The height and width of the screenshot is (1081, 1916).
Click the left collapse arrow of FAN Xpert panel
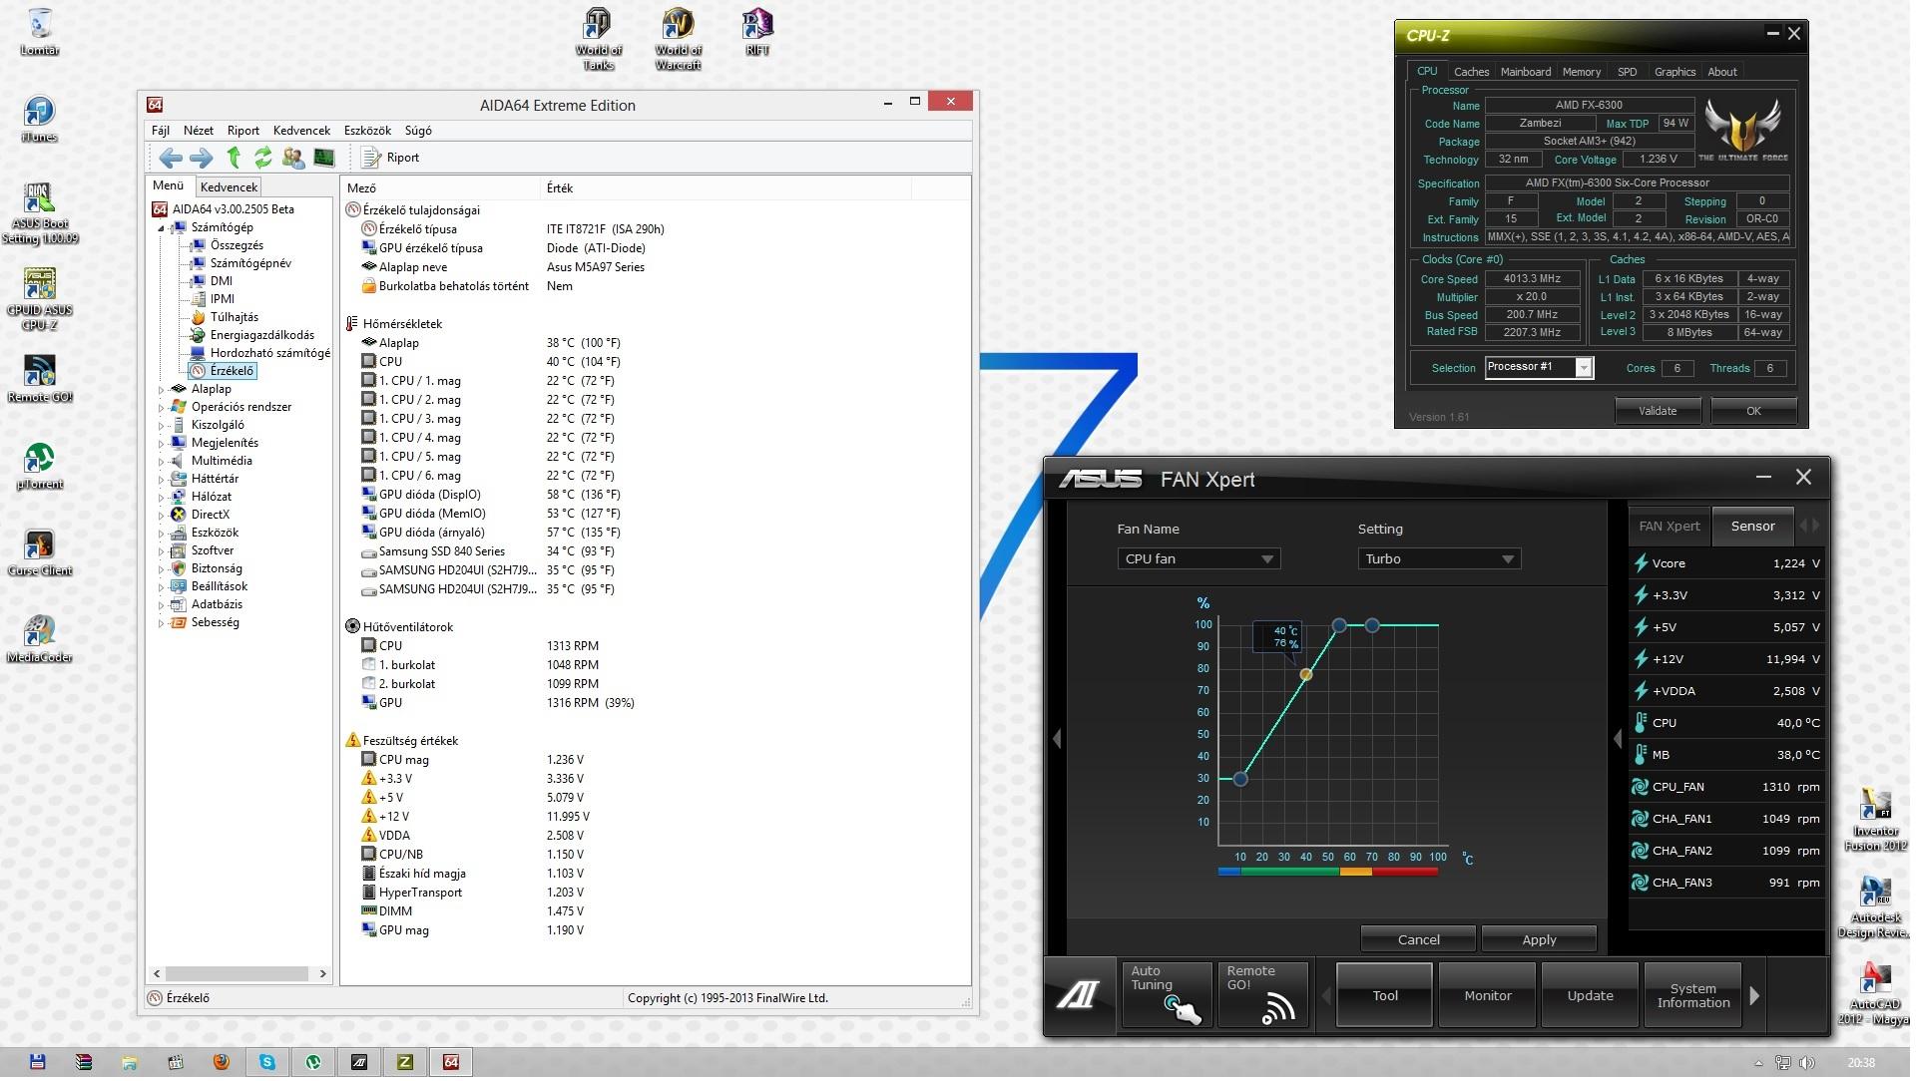click(1057, 739)
